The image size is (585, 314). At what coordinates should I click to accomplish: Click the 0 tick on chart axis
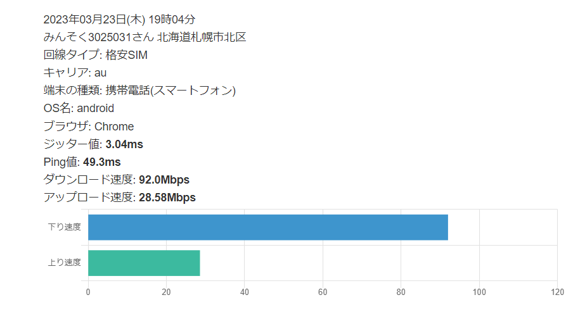(x=88, y=292)
